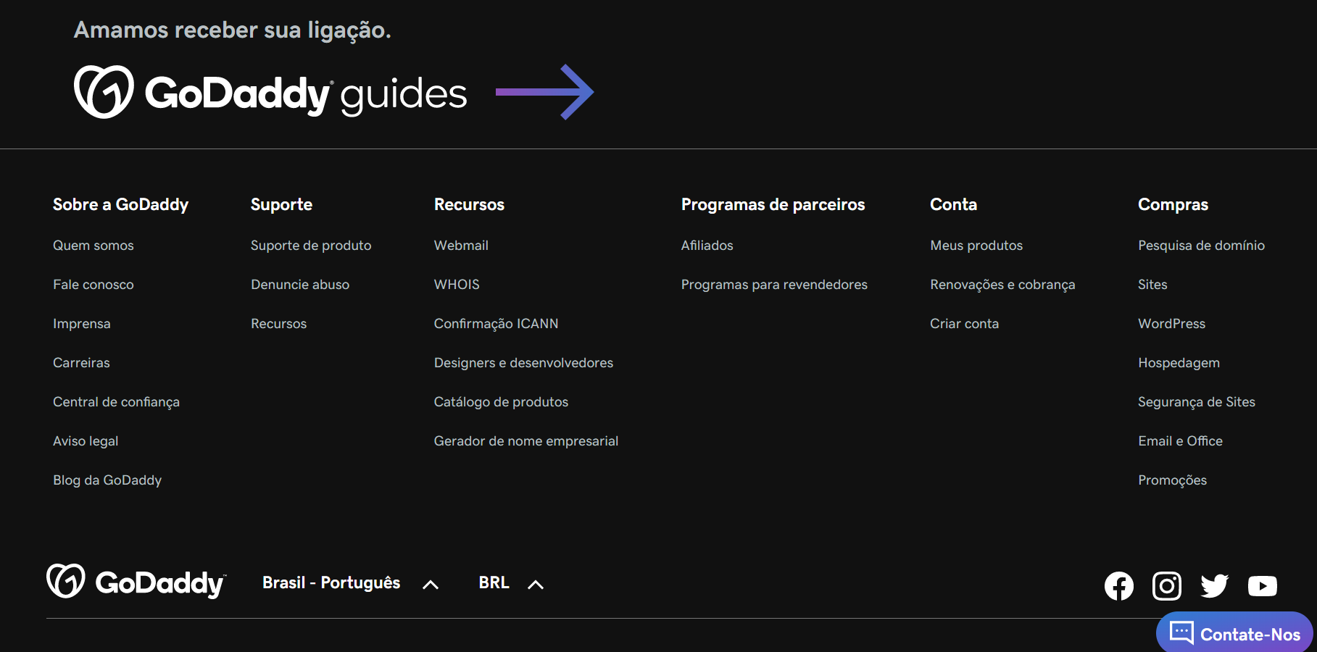Select Pesquisa de domínio under Compras
Viewport: 1317px width, 652px height.
(1201, 245)
